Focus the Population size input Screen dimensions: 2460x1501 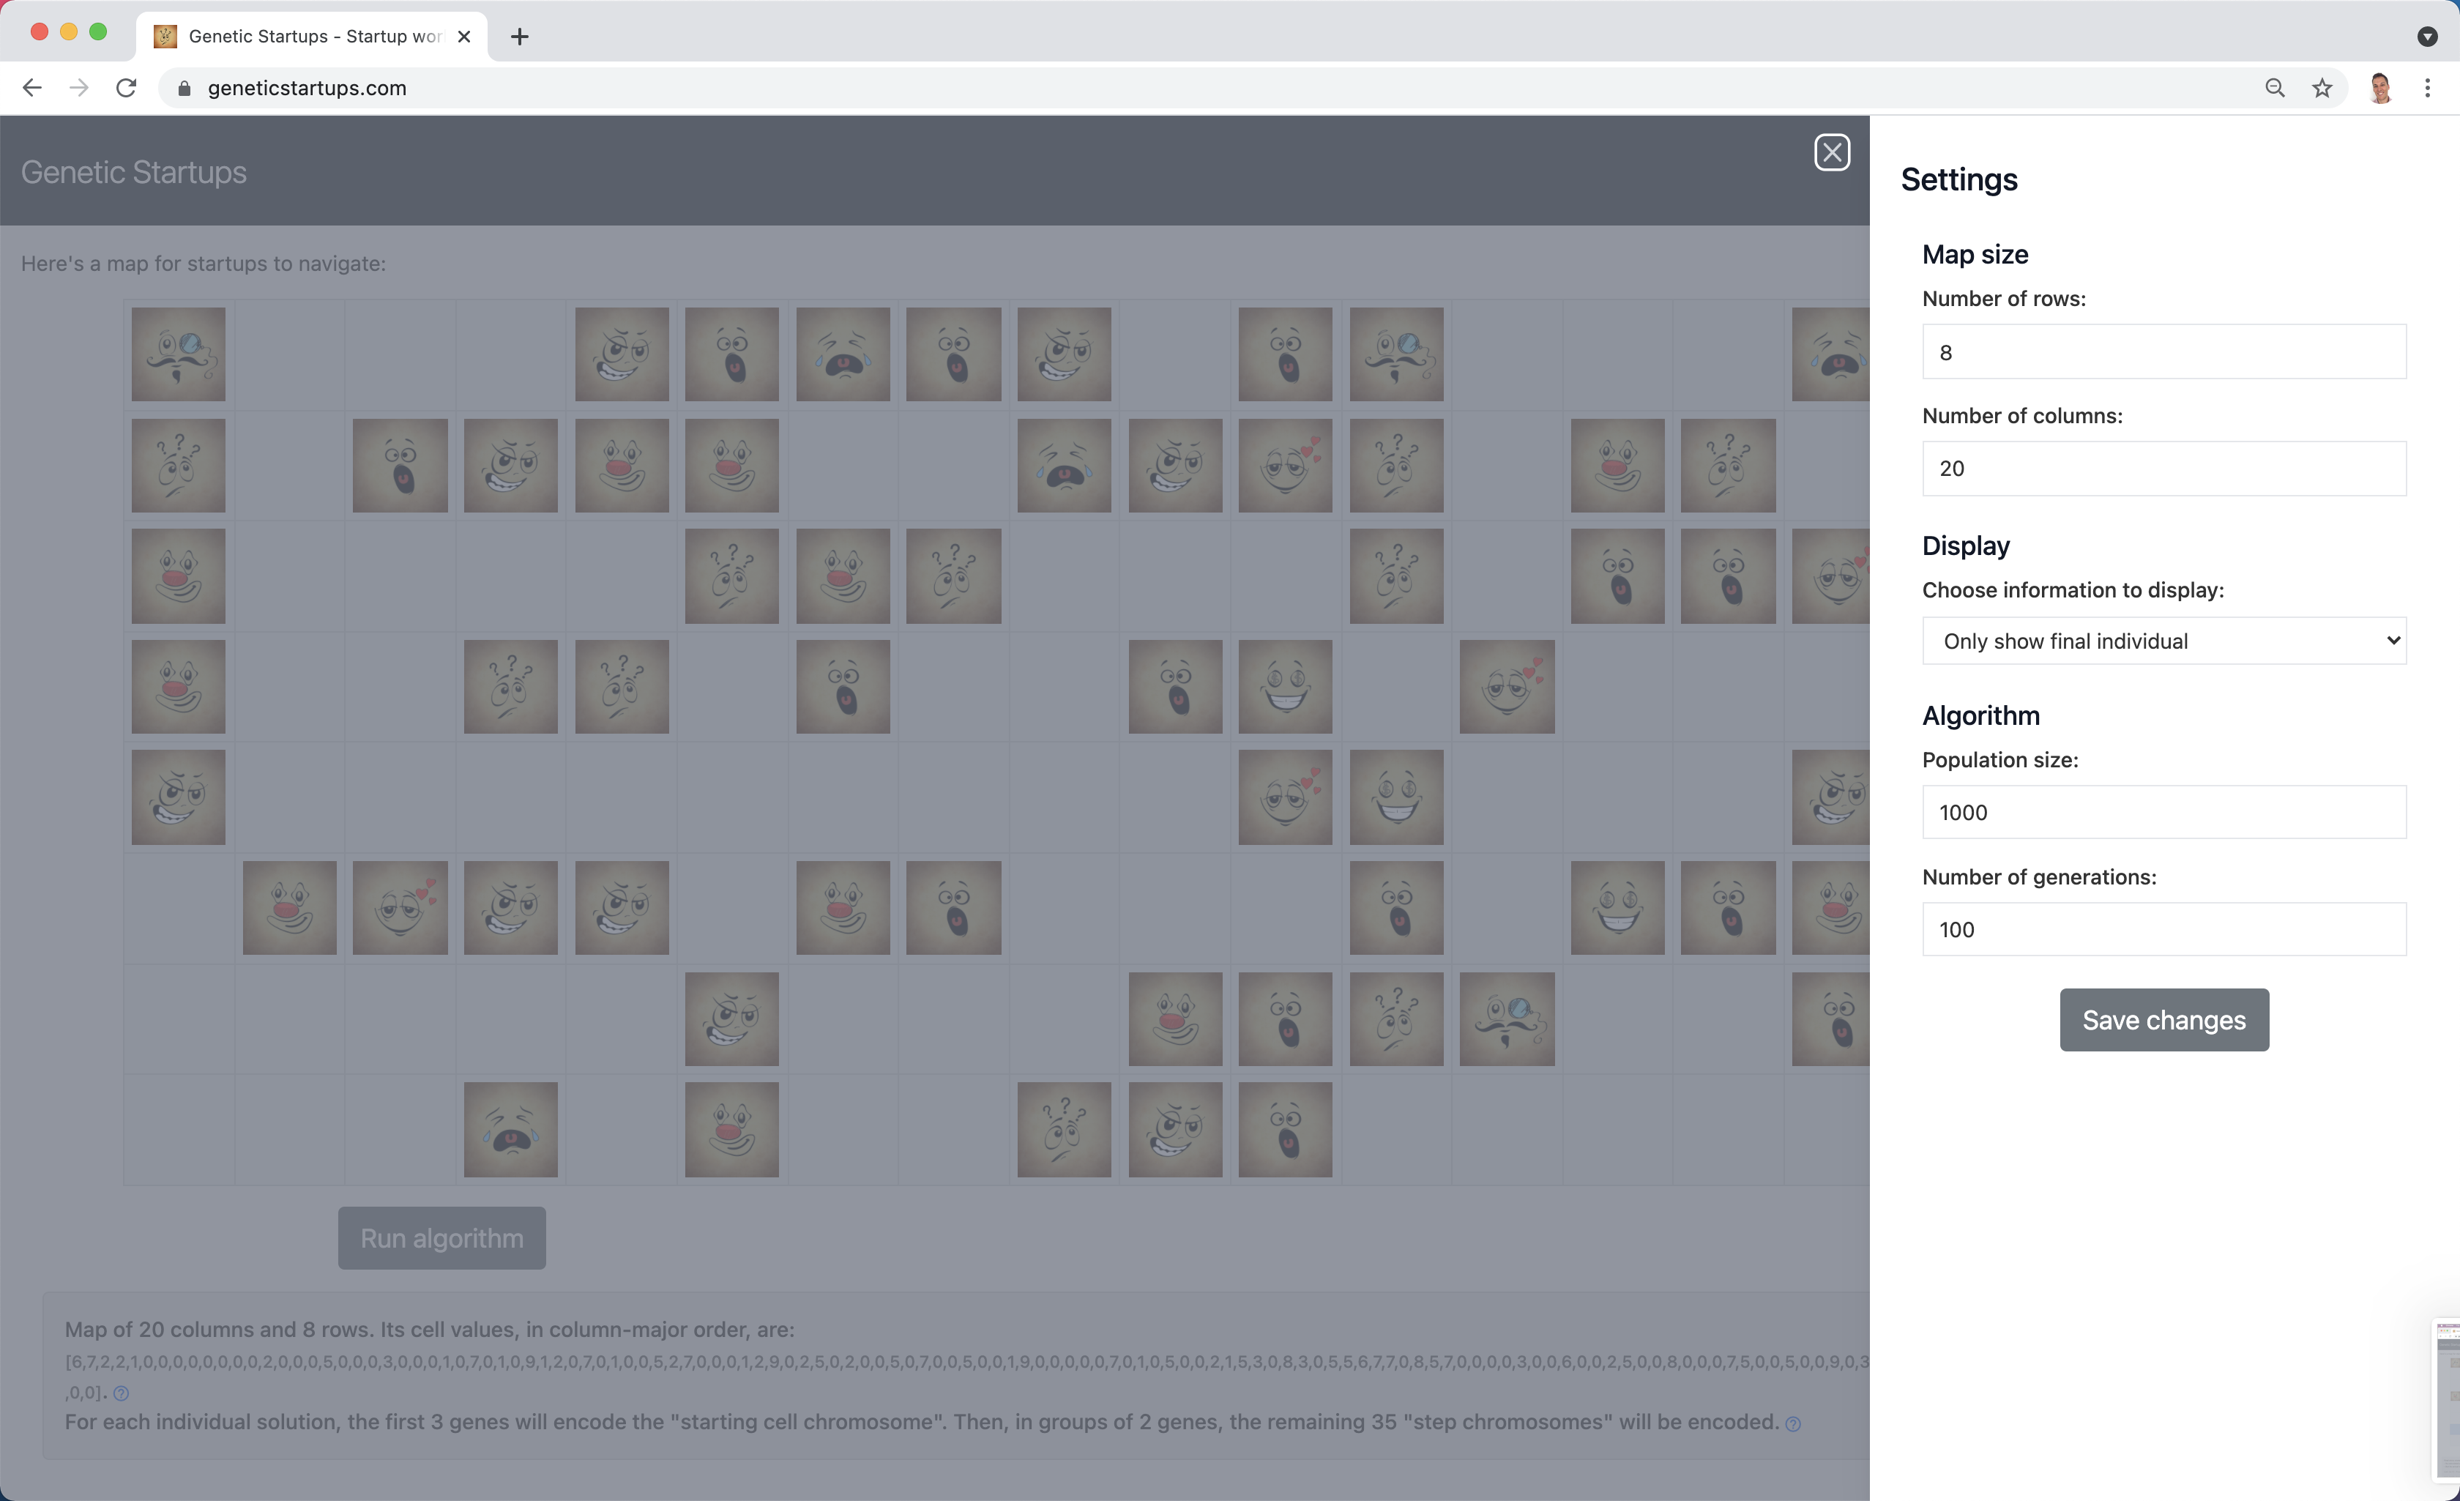tap(2163, 812)
